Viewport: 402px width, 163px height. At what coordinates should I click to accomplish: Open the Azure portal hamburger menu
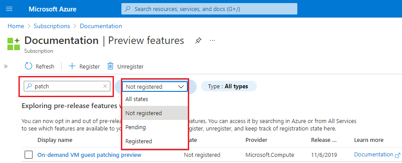[x=9, y=9]
